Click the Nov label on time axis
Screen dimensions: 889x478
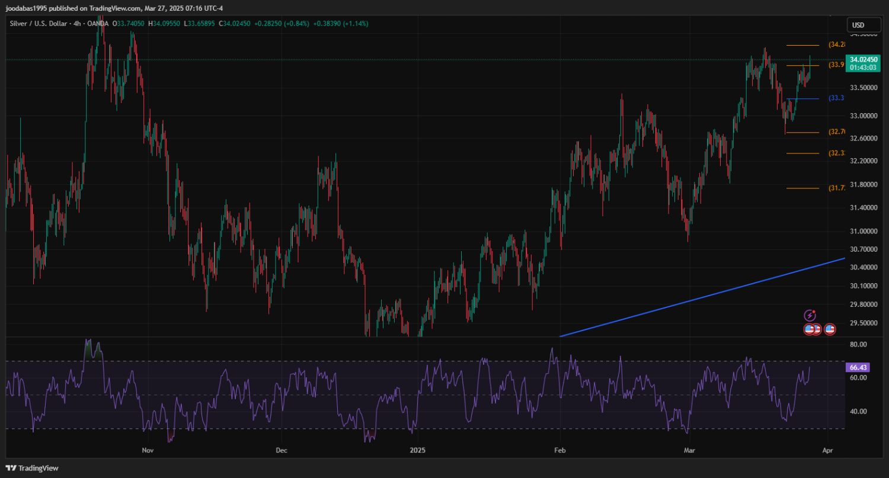pyautogui.click(x=148, y=450)
